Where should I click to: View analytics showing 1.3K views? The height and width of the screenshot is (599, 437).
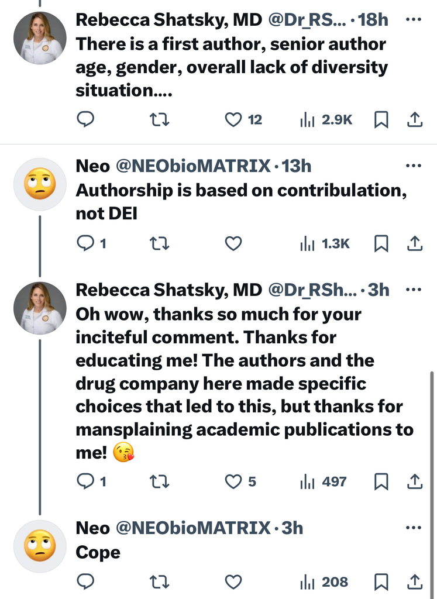click(325, 243)
